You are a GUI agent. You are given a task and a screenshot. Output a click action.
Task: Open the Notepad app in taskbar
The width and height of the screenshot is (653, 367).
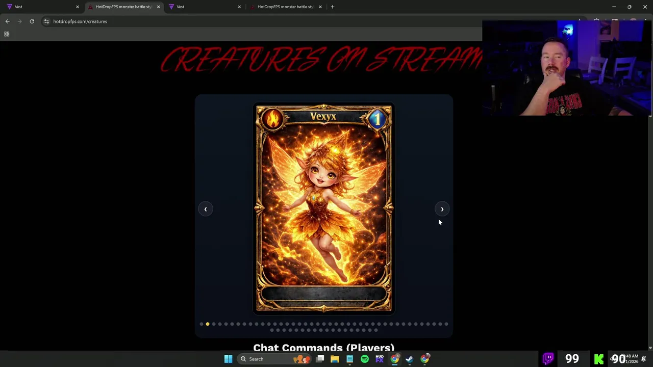click(x=349, y=359)
